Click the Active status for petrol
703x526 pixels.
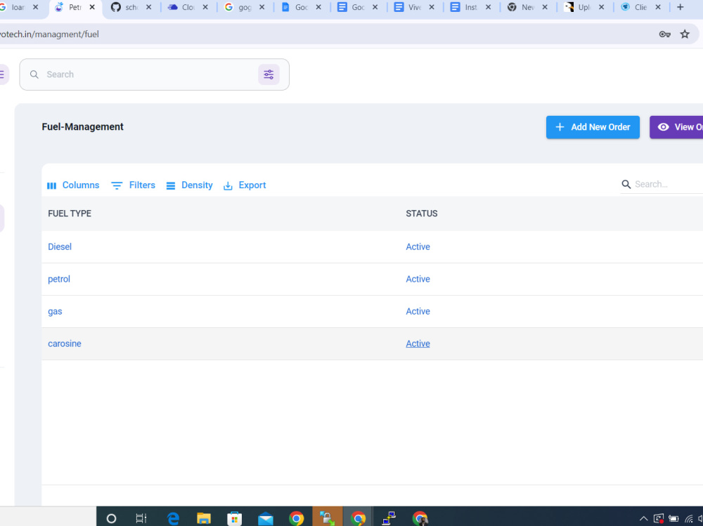(418, 279)
